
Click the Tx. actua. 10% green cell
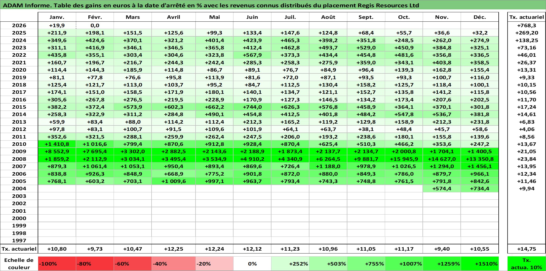526,264
